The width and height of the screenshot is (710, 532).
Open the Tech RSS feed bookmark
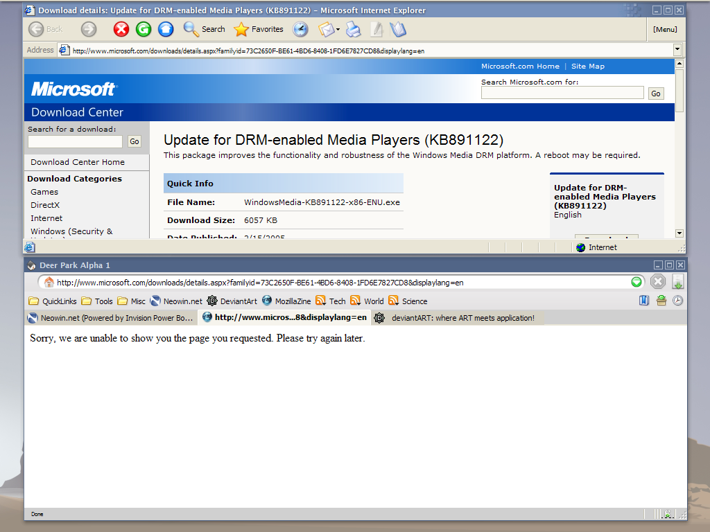pyautogui.click(x=331, y=301)
